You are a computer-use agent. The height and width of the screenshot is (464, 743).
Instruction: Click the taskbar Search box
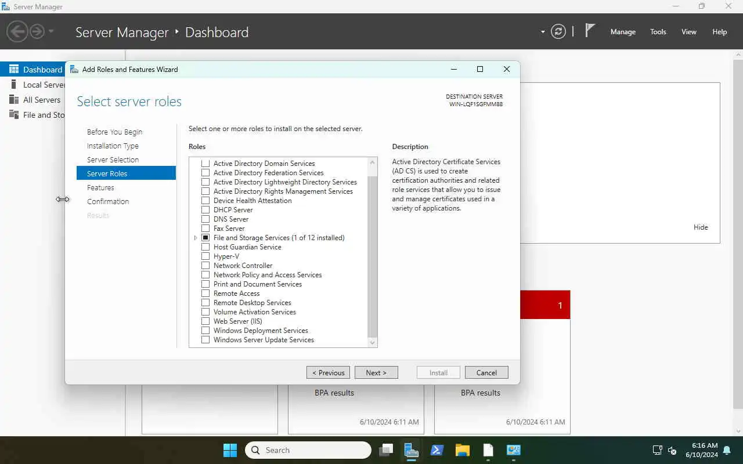point(308,450)
